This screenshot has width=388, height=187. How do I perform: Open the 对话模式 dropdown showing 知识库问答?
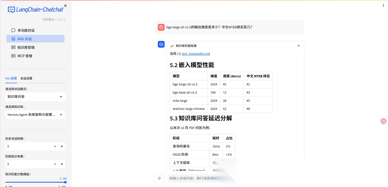click(x=35, y=97)
